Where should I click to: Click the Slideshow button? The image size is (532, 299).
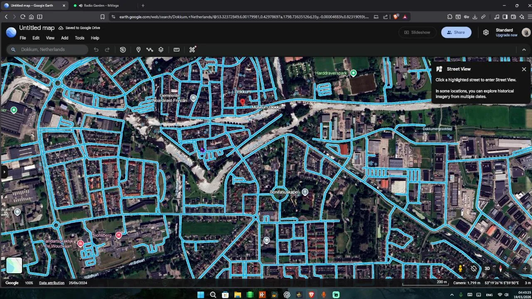(417, 32)
